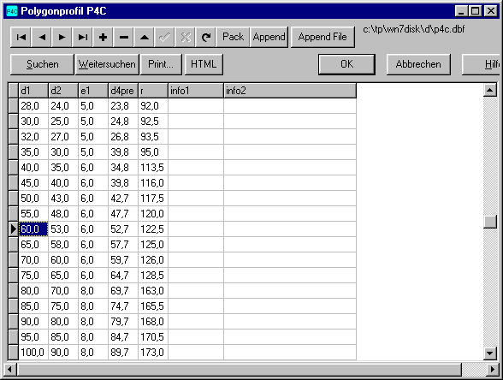
Task: Jump to last record navigator icon
Action: 83,38
